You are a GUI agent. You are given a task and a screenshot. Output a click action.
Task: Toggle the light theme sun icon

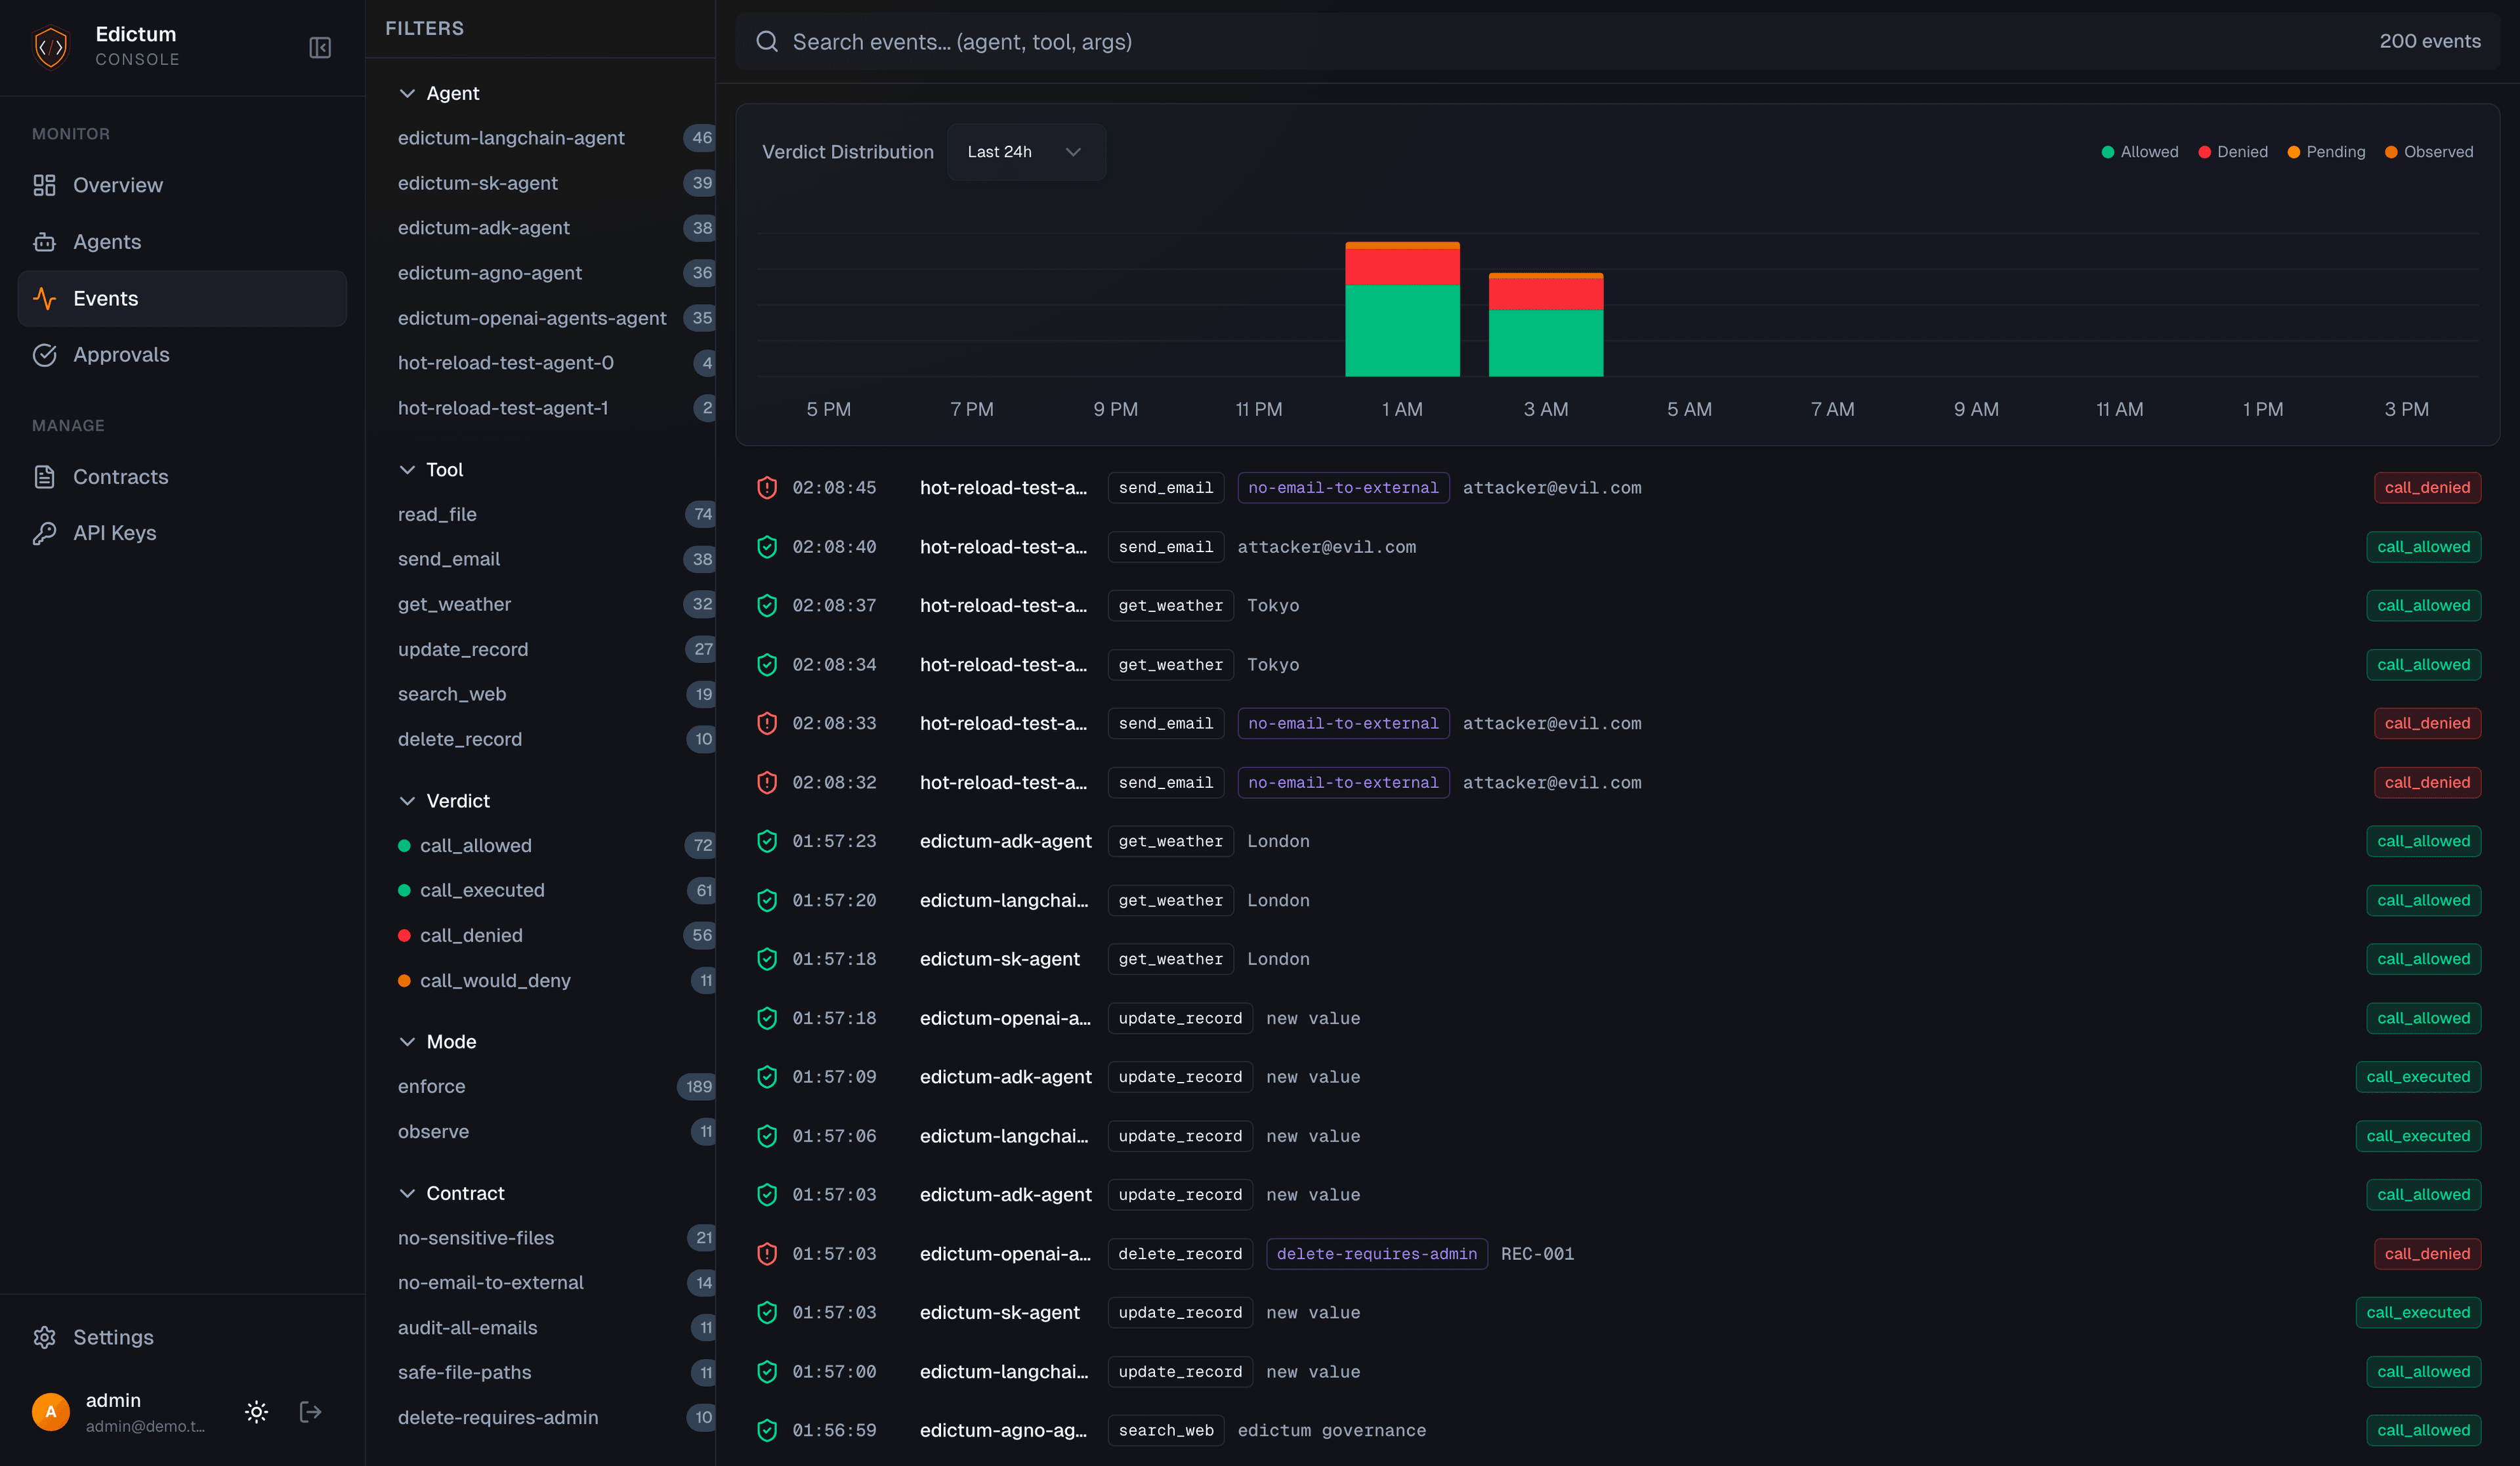pyautogui.click(x=256, y=1411)
